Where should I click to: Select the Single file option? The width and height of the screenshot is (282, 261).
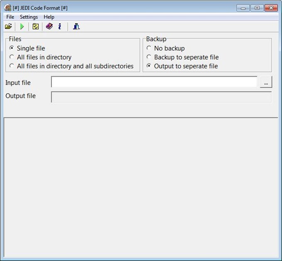pyautogui.click(x=12, y=48)
